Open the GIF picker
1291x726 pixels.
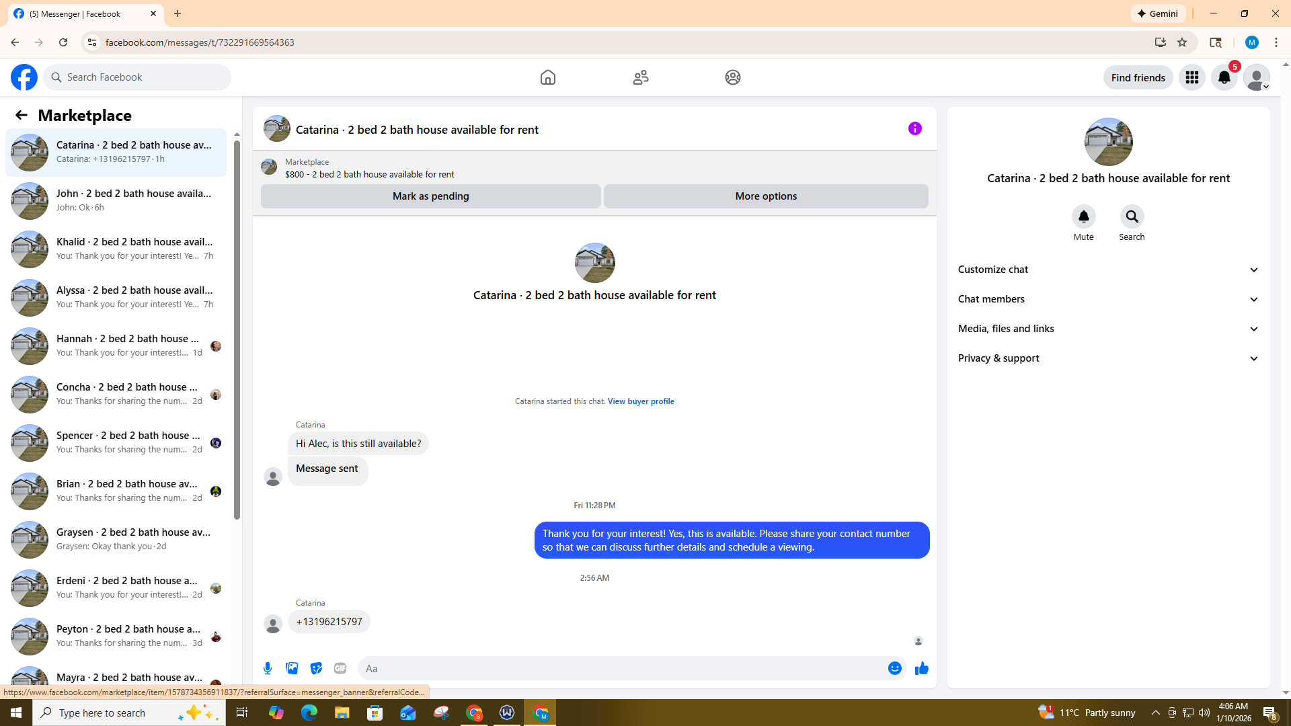click(x=340, y=668)
